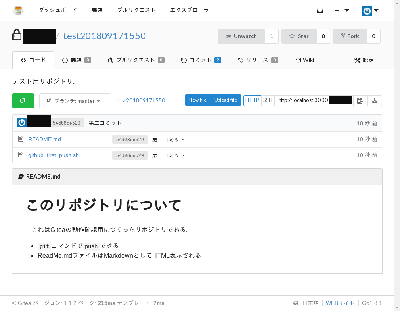Open the 日本語 language selector

[x=310, y=303]
